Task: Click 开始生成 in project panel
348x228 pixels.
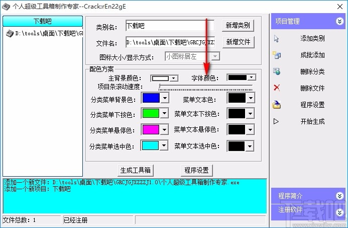Action: [x=312, y=121]
